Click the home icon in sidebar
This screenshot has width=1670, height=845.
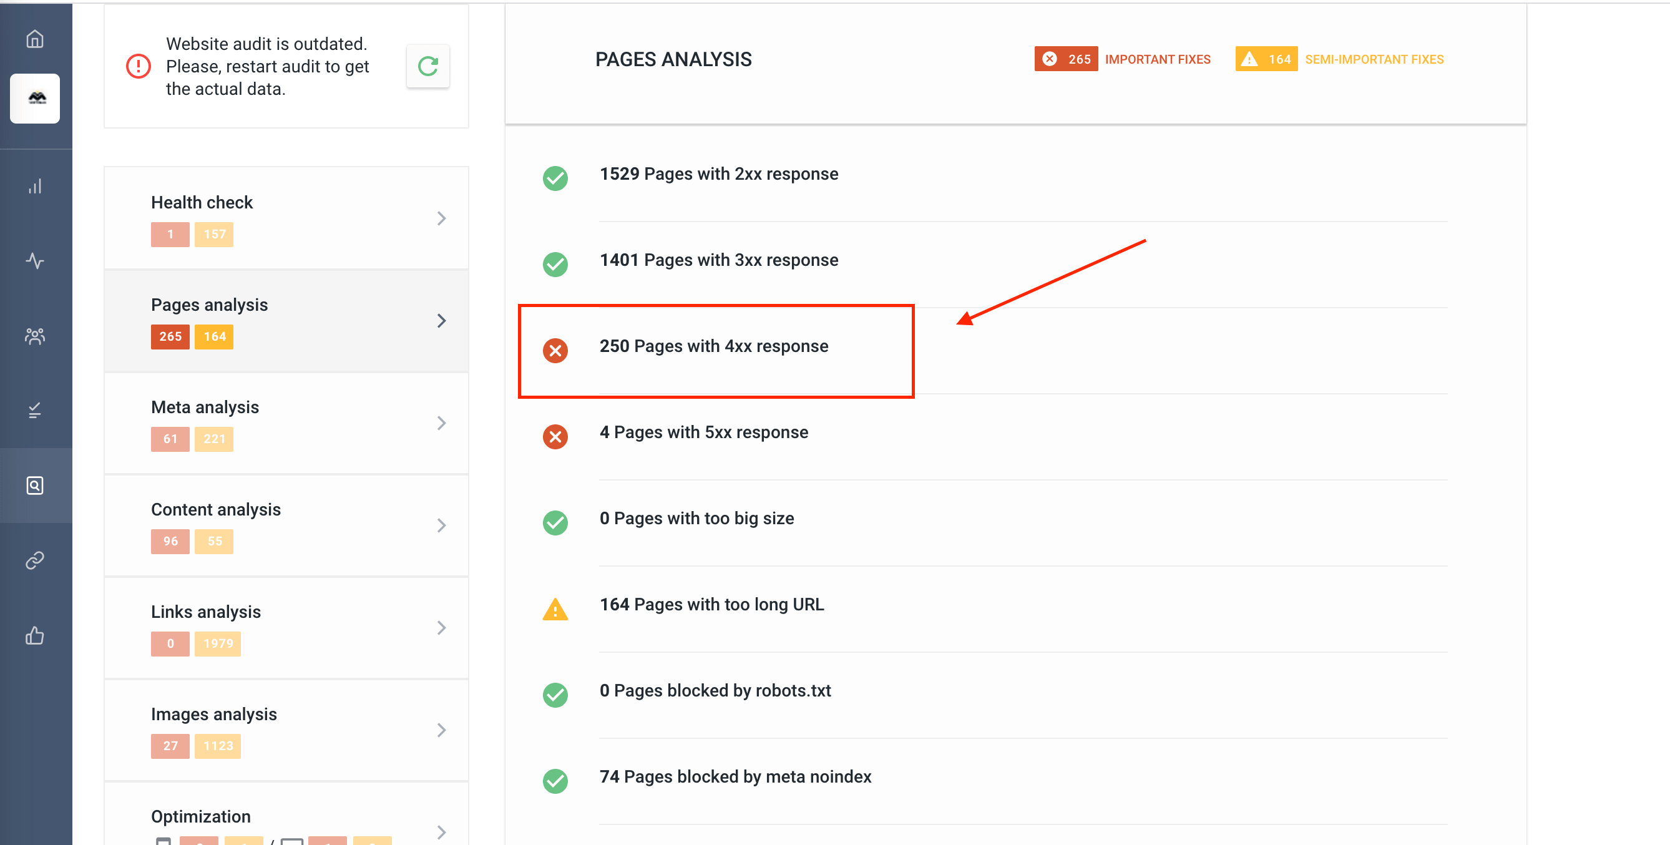pyautogui.click(x=35, y=39)
